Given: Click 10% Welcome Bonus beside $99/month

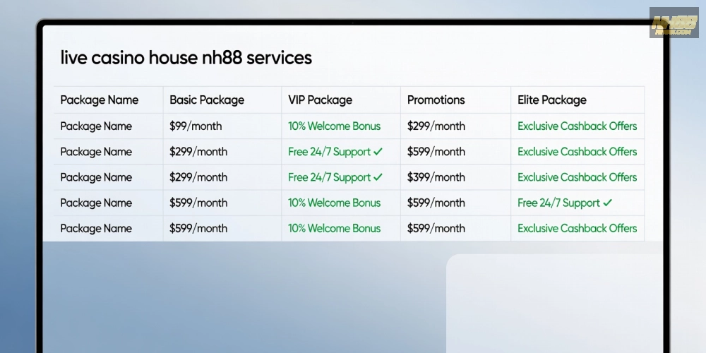Looking at the screenshot, I should 334,126.
